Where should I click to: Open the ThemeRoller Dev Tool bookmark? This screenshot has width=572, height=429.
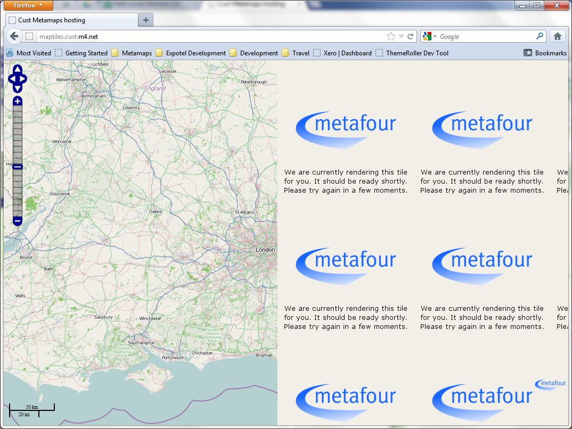point(412,53)
